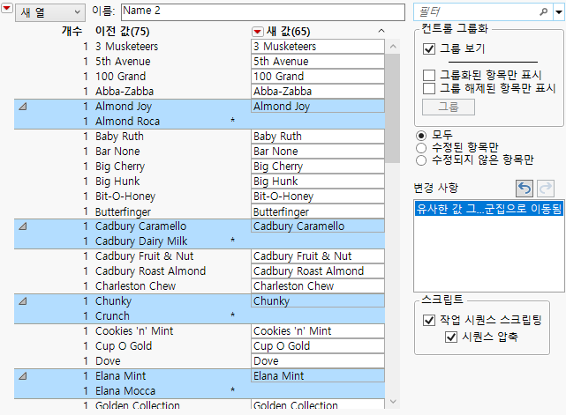Viewport: 566px width, 415px height.
Task: Edit the Baby Ruth new value field
Action: pyautogui.click(x=318, y=137)
